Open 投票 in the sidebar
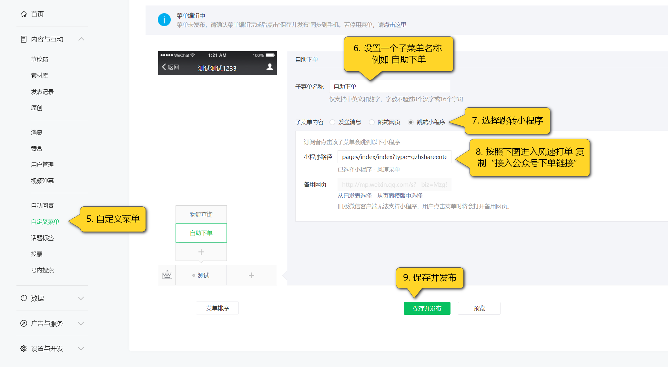 point(36,254)
